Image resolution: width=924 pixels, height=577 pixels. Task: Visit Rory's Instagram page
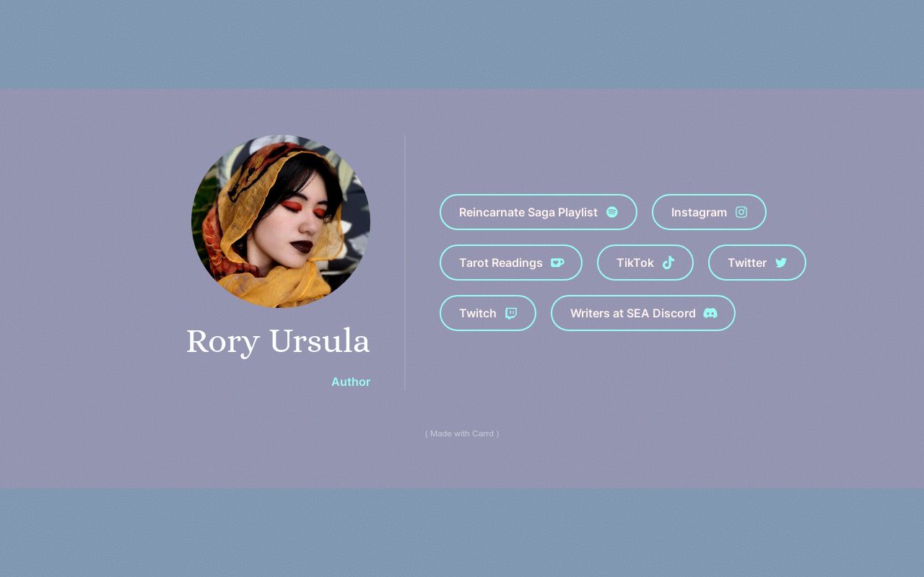699,212
